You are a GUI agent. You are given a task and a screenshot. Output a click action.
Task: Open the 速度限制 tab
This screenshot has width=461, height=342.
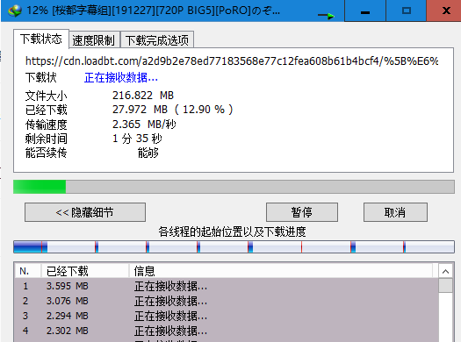pyautogui.click(x=94, y=40)
